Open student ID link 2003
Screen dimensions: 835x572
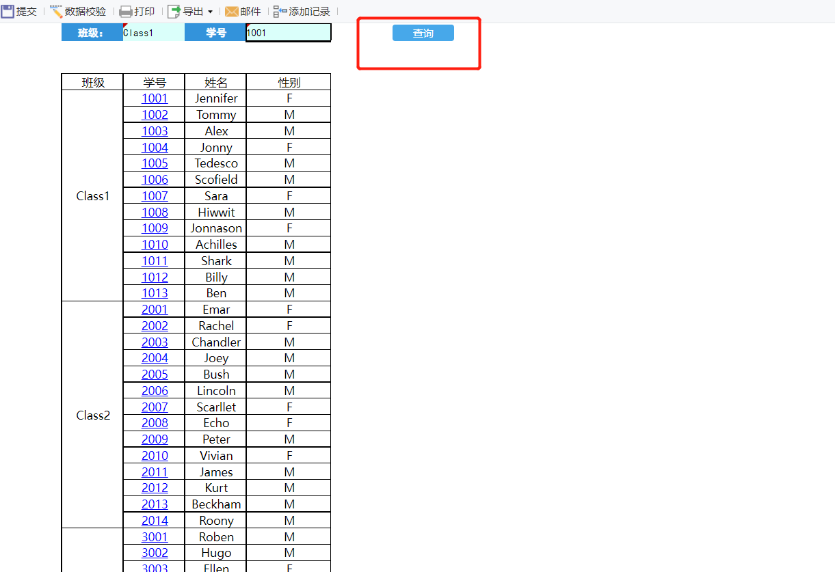pos(155,342)
